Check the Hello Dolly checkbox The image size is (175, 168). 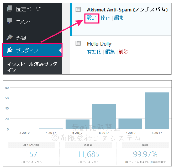coord(78,43)
